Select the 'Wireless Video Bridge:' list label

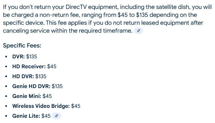tap(41, 106)
